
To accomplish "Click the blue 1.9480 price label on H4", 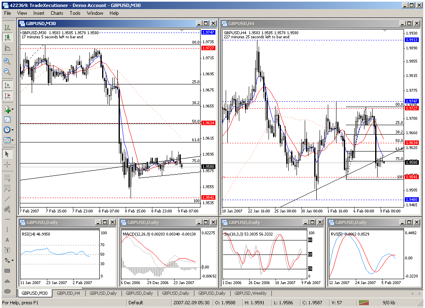I will tap(411, 200).
